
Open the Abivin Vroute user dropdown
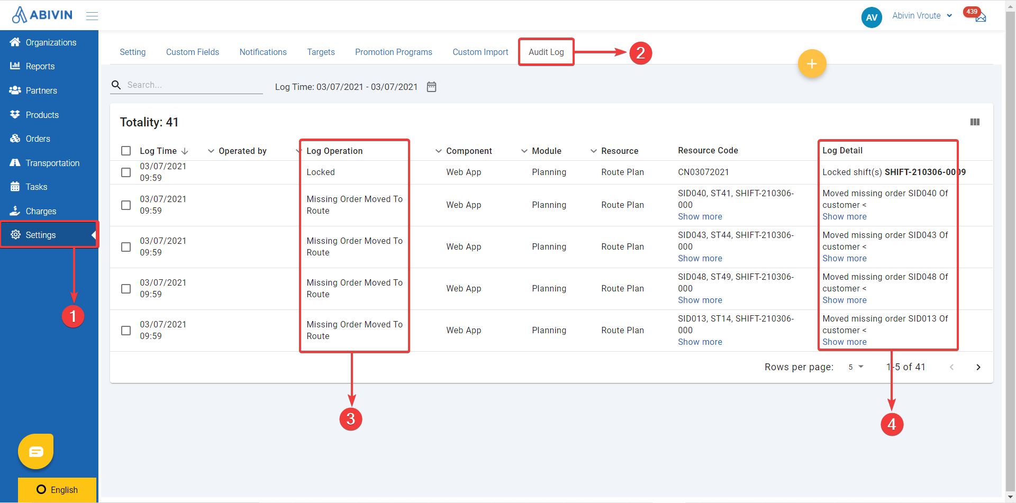(x=922, y=16)
